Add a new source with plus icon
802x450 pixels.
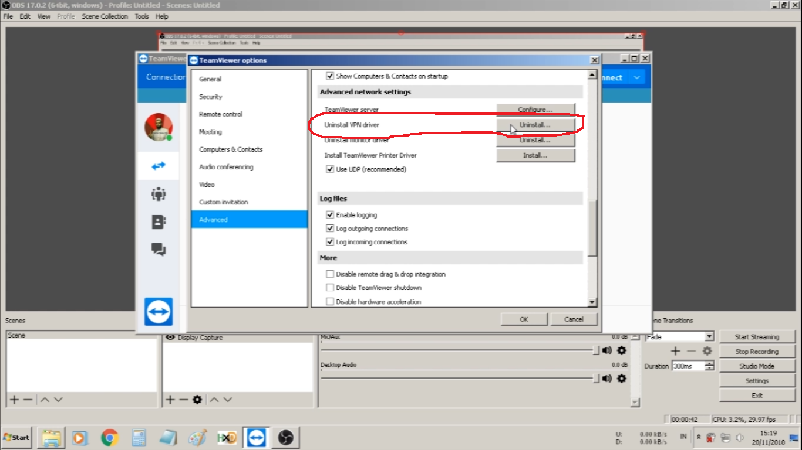pos(170,400)
